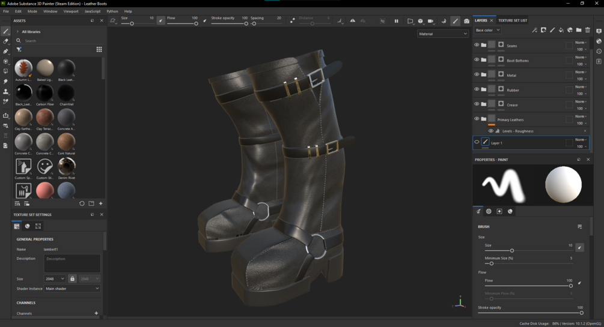The width and height of the screenshot is (604, 327).
Task: Toggle the assets grid view icon
Action: pyautogui.click(x=99, y=50)
